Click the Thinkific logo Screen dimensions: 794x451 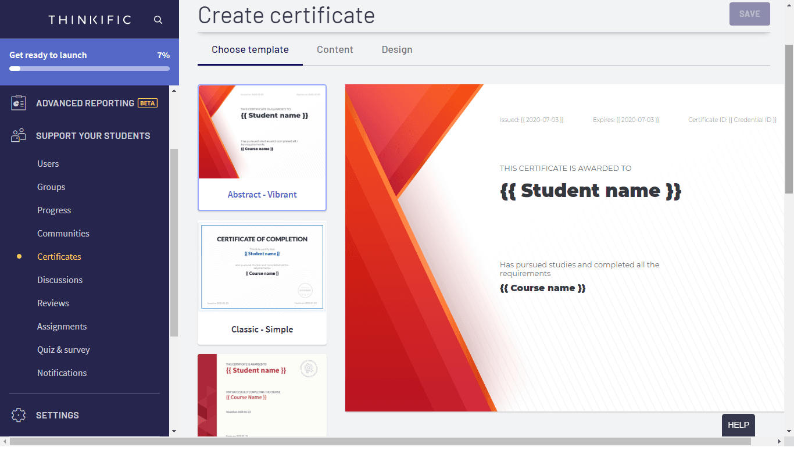[x=90, y=20]
